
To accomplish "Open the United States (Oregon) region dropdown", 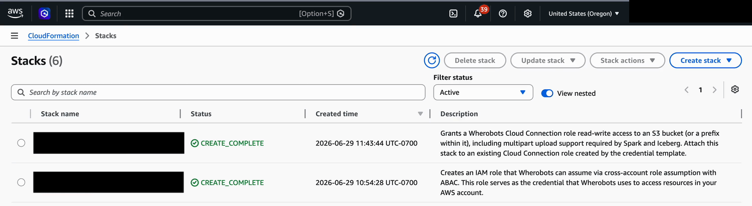I will click(584, 14).
